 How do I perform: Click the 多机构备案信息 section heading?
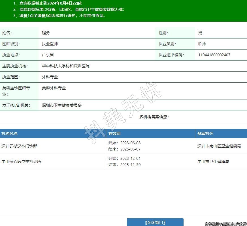click(154, 117)
